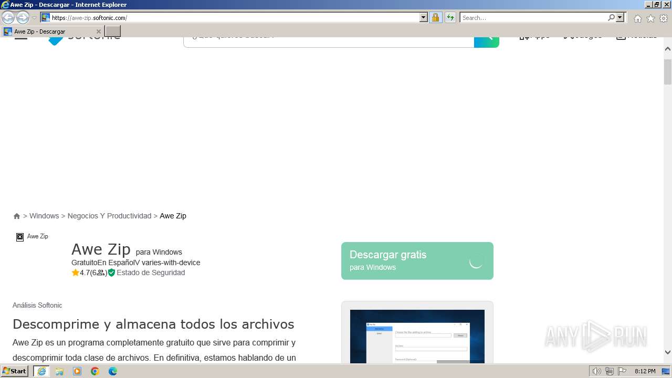The width and height of the screenshot is (672, 378).
Task: Click the IE Forward navigation button
Action: pos(23,17)
